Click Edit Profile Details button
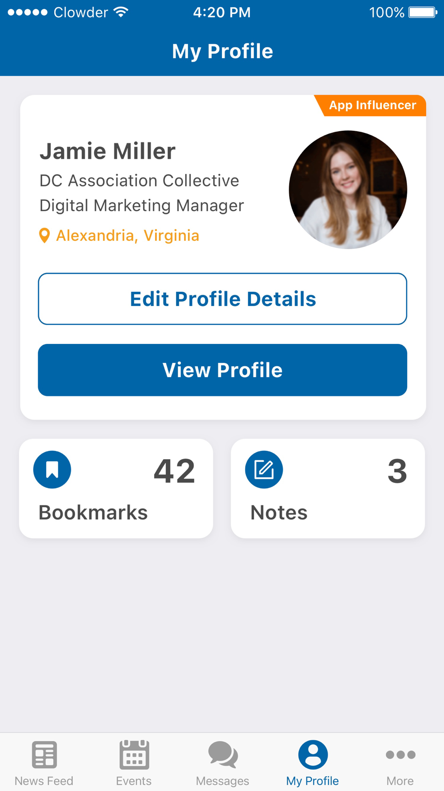Image resolution: width=444 pixels, height=791 pixels. click(x=222, y=299)
